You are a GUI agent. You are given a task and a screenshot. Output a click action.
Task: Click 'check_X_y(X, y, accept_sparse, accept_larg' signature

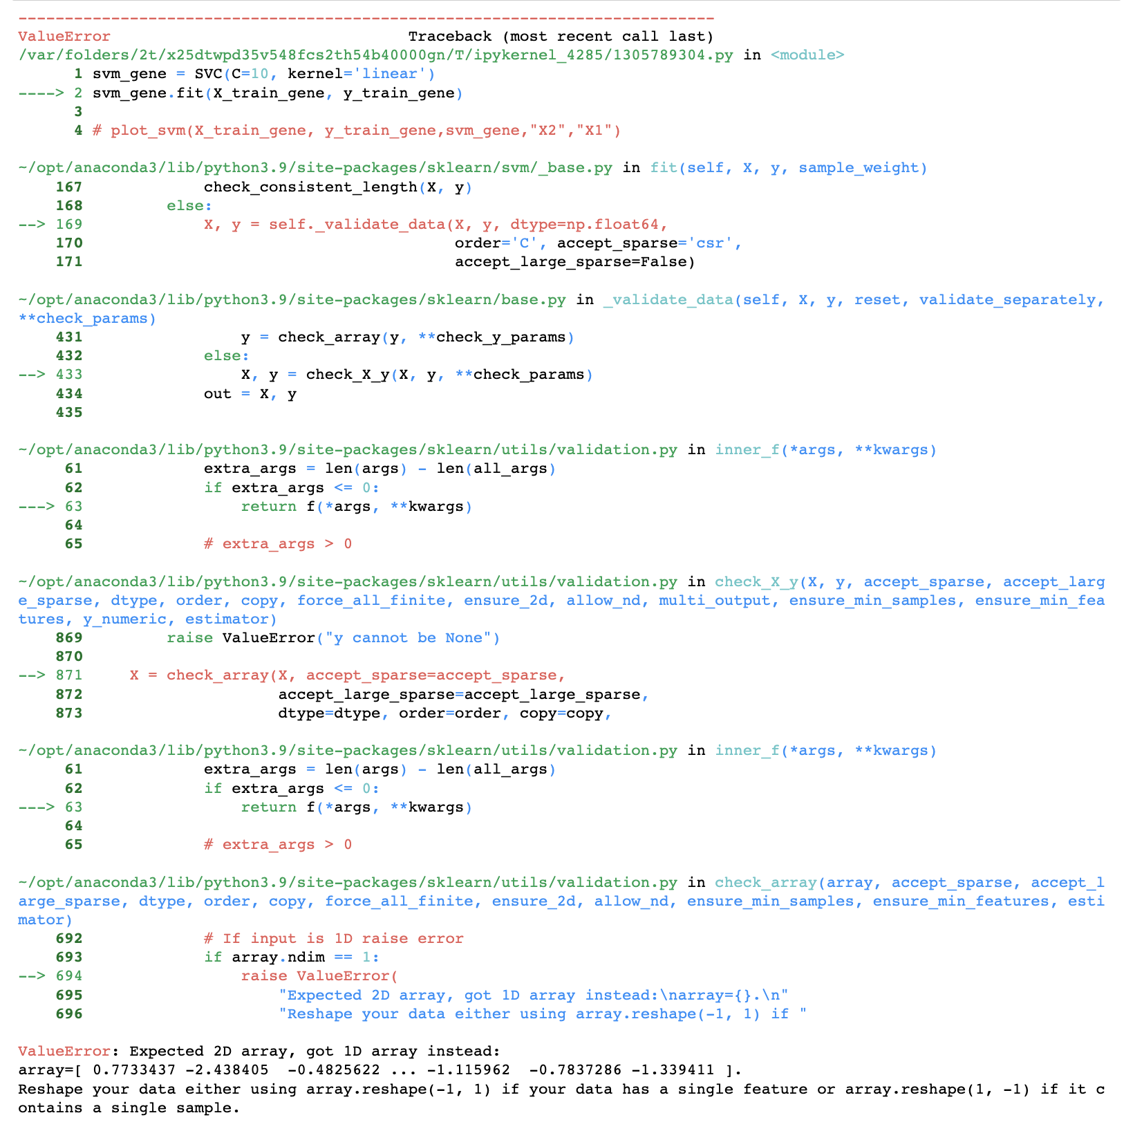910,582
